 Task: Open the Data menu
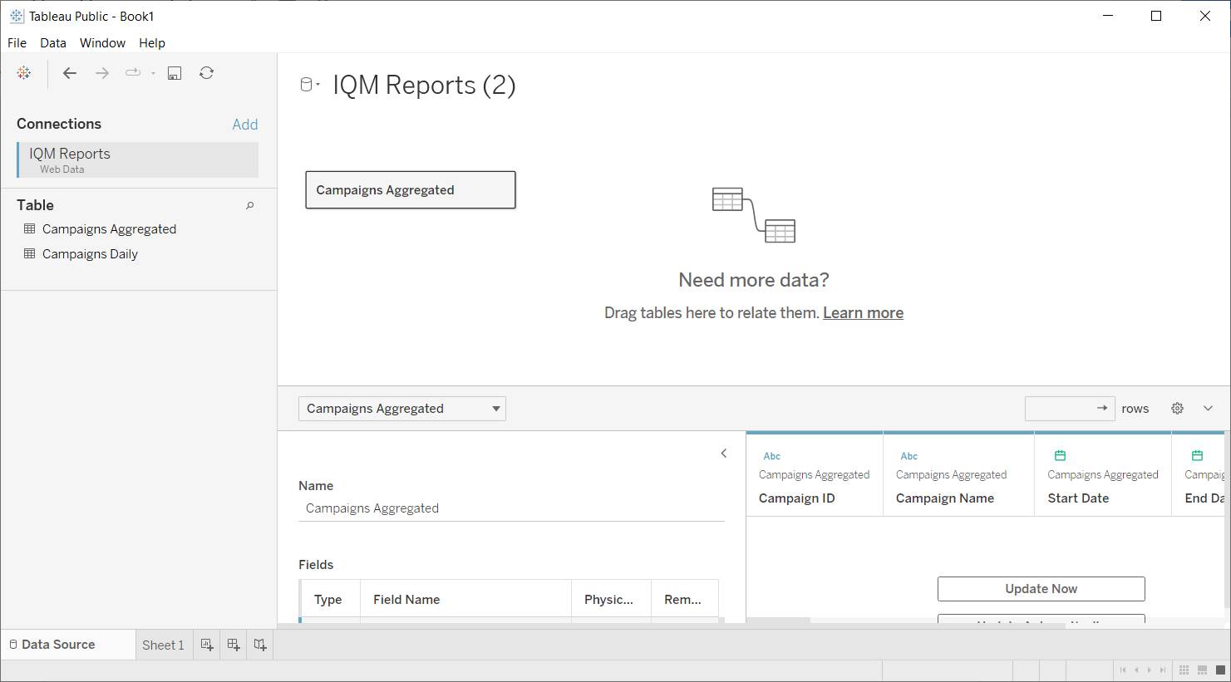pos(53,43)
